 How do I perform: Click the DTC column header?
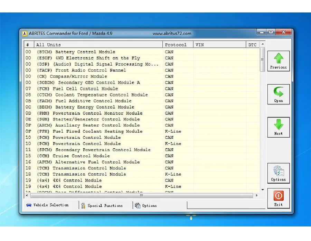[x=253, y=45]
